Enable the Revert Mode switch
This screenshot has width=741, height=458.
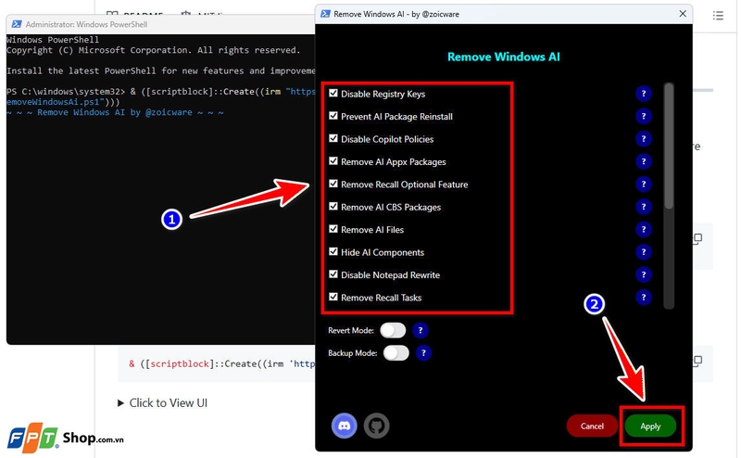tap(393, 330)
